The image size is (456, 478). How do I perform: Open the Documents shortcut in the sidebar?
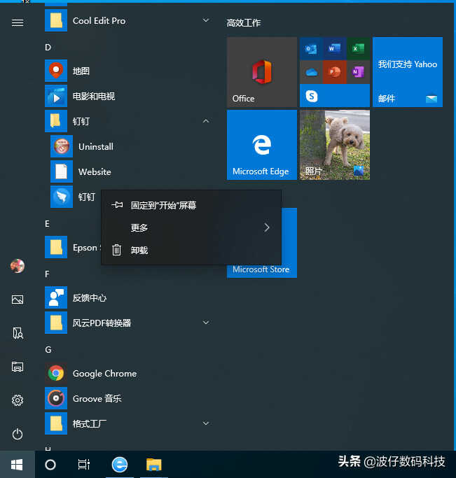tap(18, 333)
